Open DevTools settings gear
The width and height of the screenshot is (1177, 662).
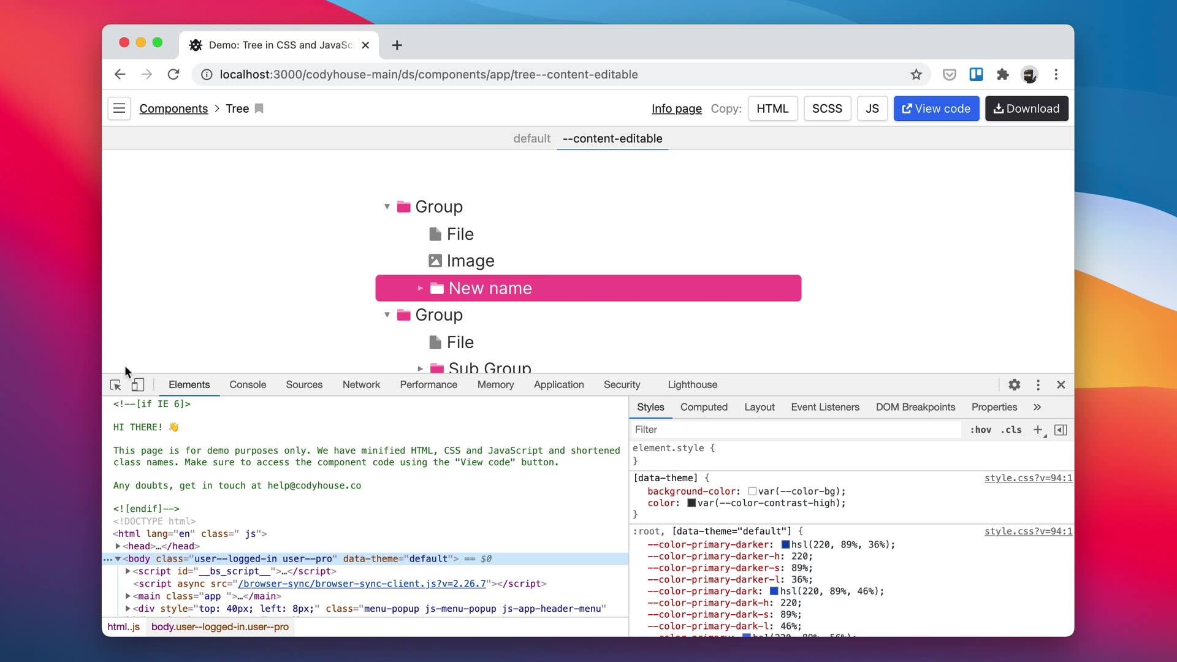1015,385
